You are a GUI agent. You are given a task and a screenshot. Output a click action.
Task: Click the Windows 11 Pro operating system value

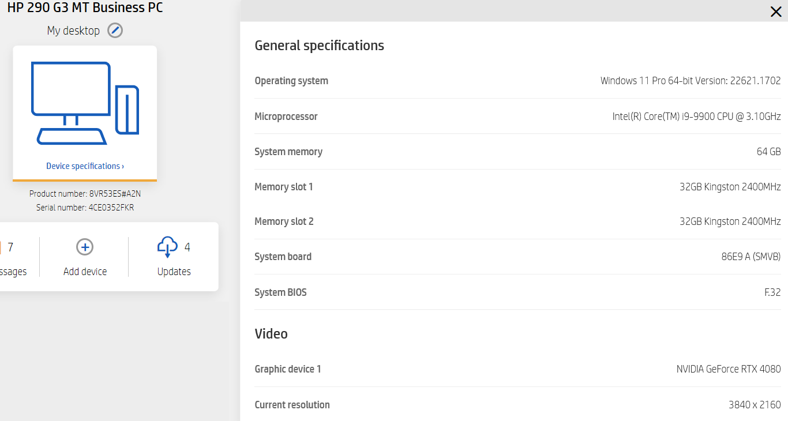pyautogui.click(x=690, y=81)
